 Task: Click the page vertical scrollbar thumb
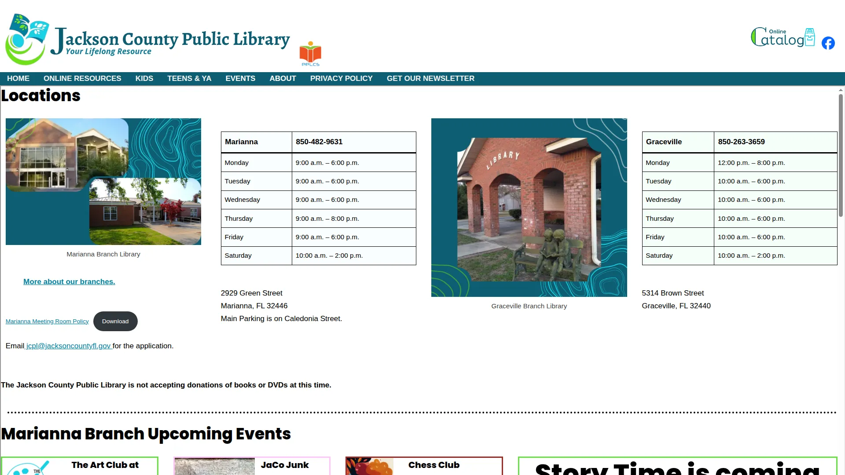[x=841, y=155]
